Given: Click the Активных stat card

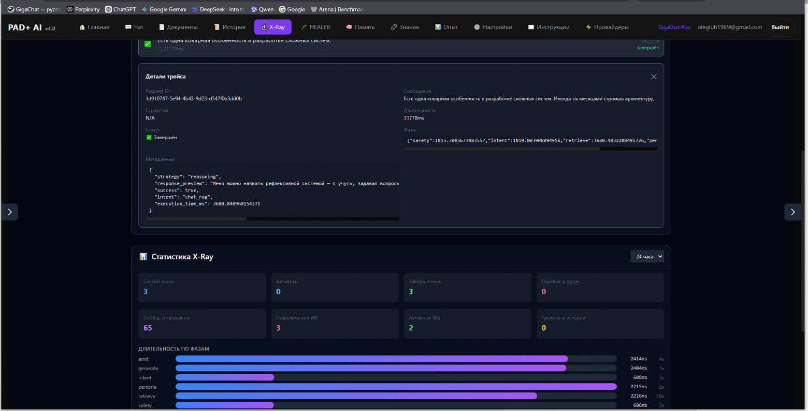Looking at the screenshot, I should tap(335, 287).
